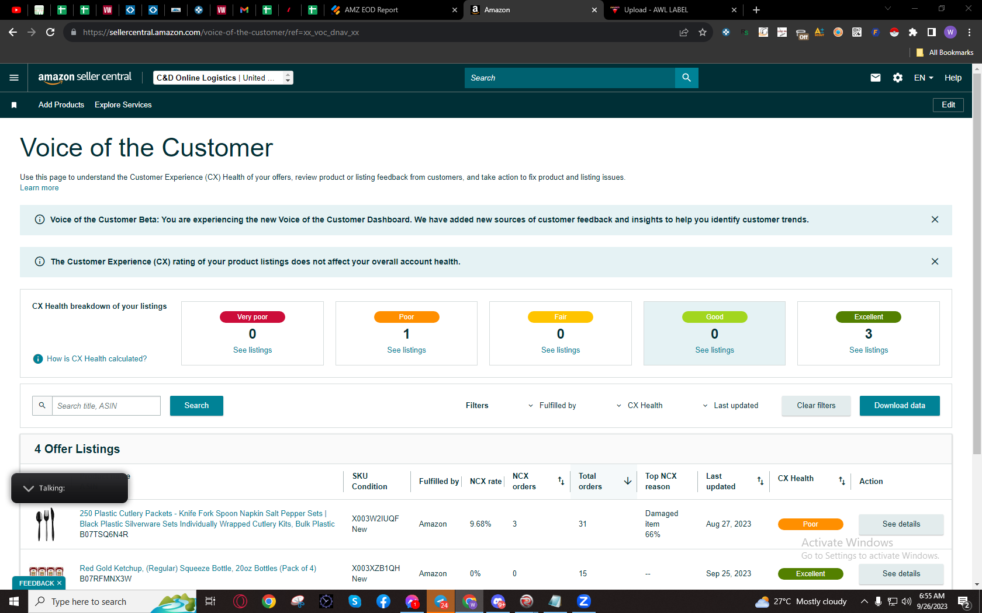Dismiss the CX rating account health banner
Screen dimensions: 982x613
pyautogui.click(x=935, y=262)
